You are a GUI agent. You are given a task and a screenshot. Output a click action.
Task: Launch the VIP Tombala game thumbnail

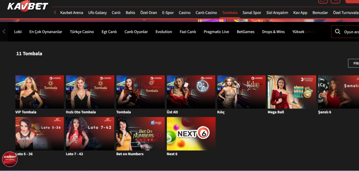pyautogui.click(x=40, y=92)
